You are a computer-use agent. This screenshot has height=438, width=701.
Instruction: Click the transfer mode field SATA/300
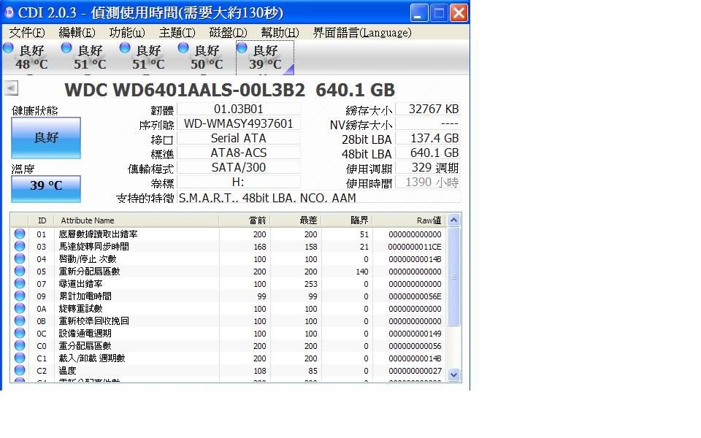[x=238, y=168]
